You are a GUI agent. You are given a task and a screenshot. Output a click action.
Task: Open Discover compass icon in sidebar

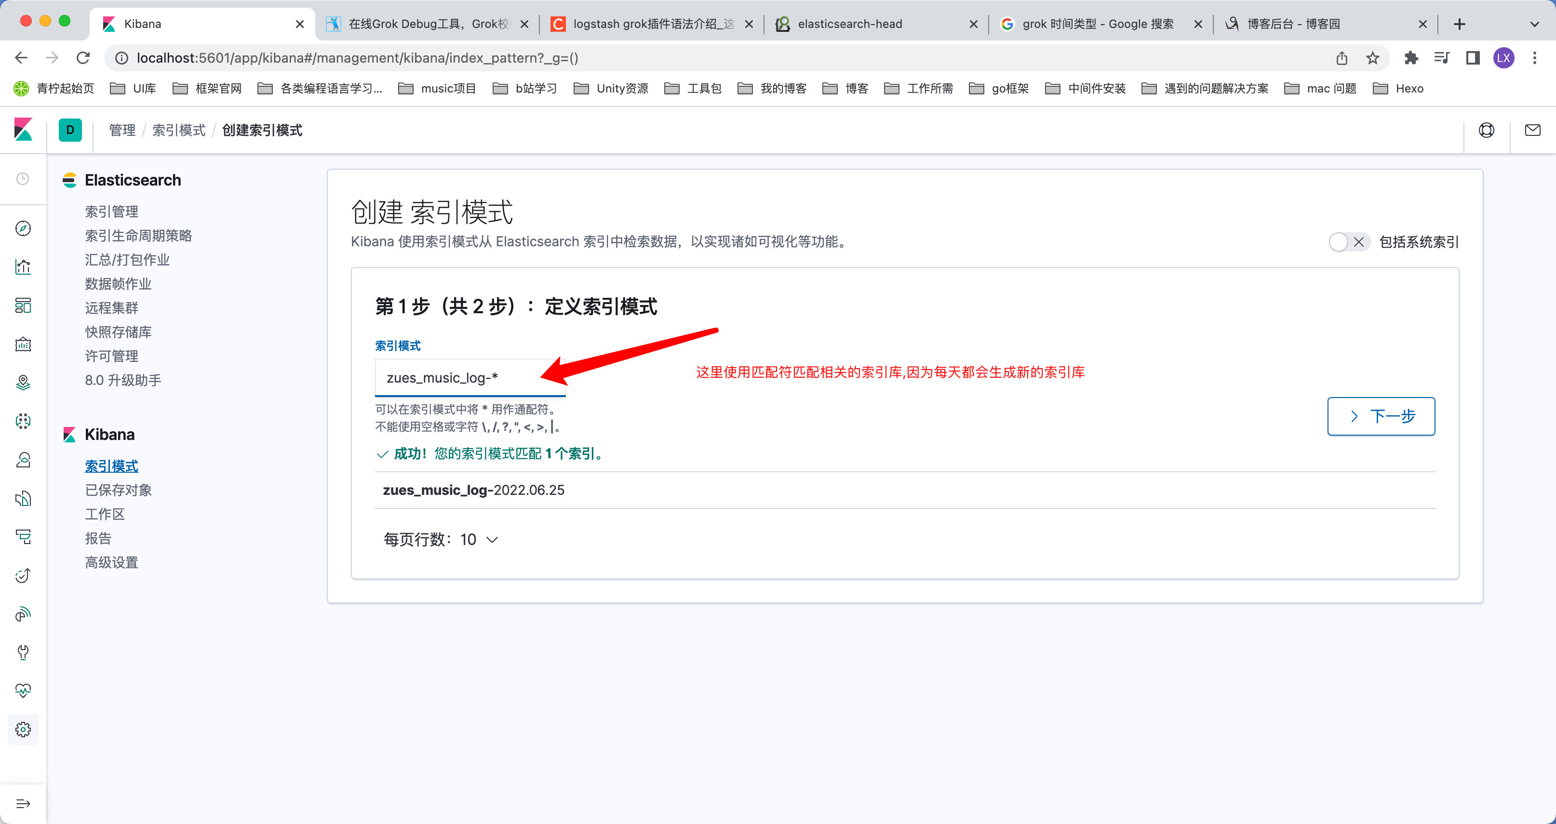coord(23,228)
